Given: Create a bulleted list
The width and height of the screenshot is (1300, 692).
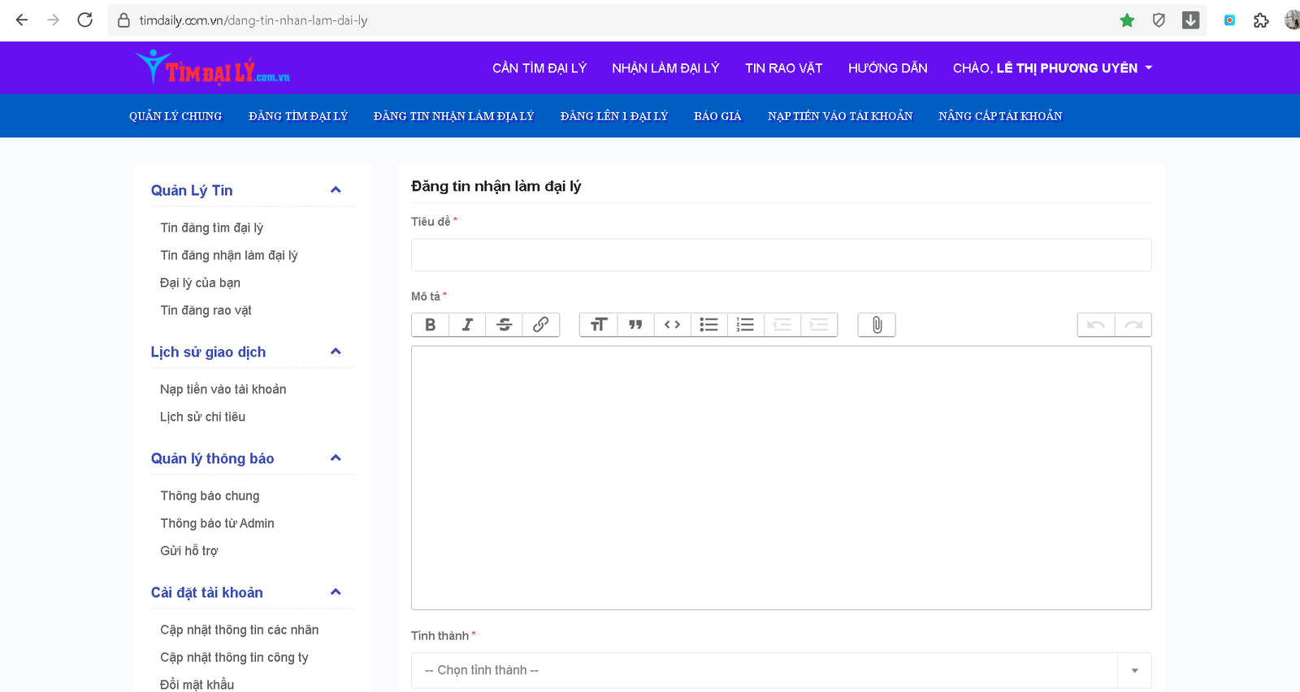Looking at the screenshot, I should tap(708, 325).
